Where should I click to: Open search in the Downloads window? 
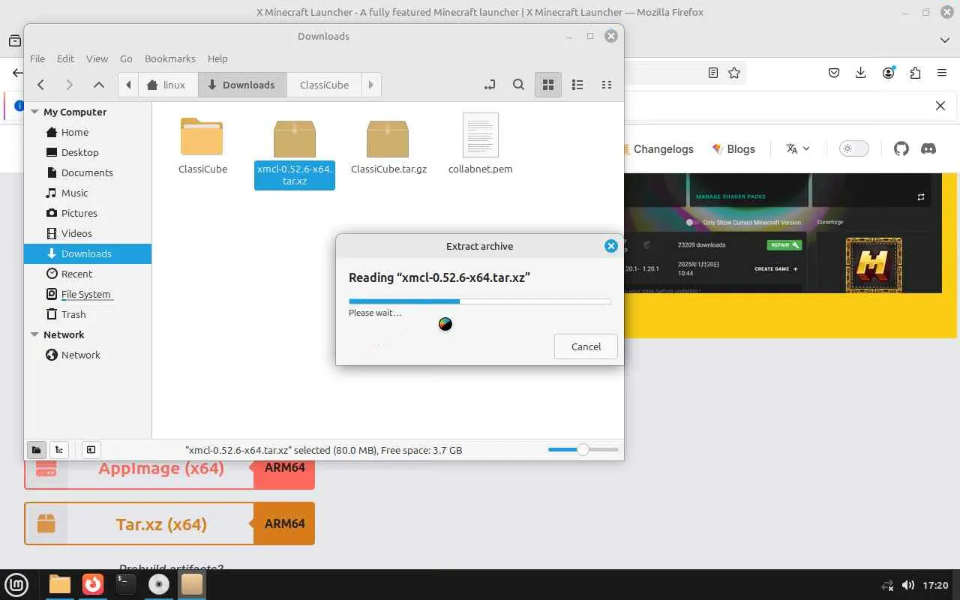[x=518, y=85]
